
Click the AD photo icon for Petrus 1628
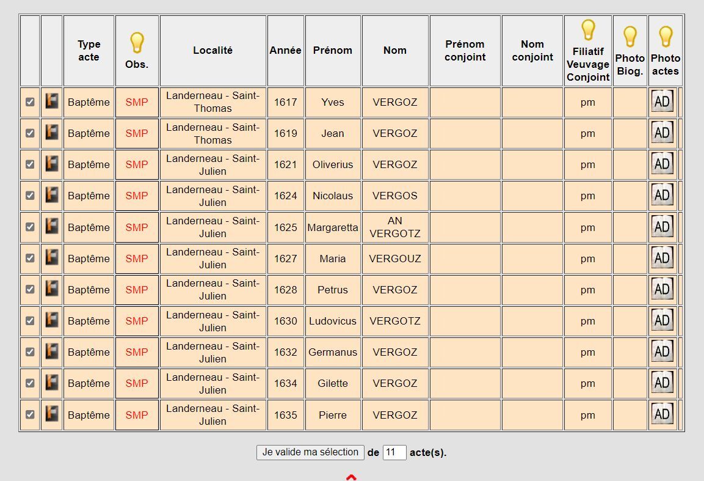[662, 289]
